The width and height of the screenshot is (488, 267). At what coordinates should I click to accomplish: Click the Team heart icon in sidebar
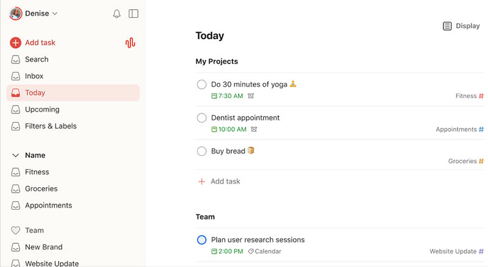click(16, 230)
